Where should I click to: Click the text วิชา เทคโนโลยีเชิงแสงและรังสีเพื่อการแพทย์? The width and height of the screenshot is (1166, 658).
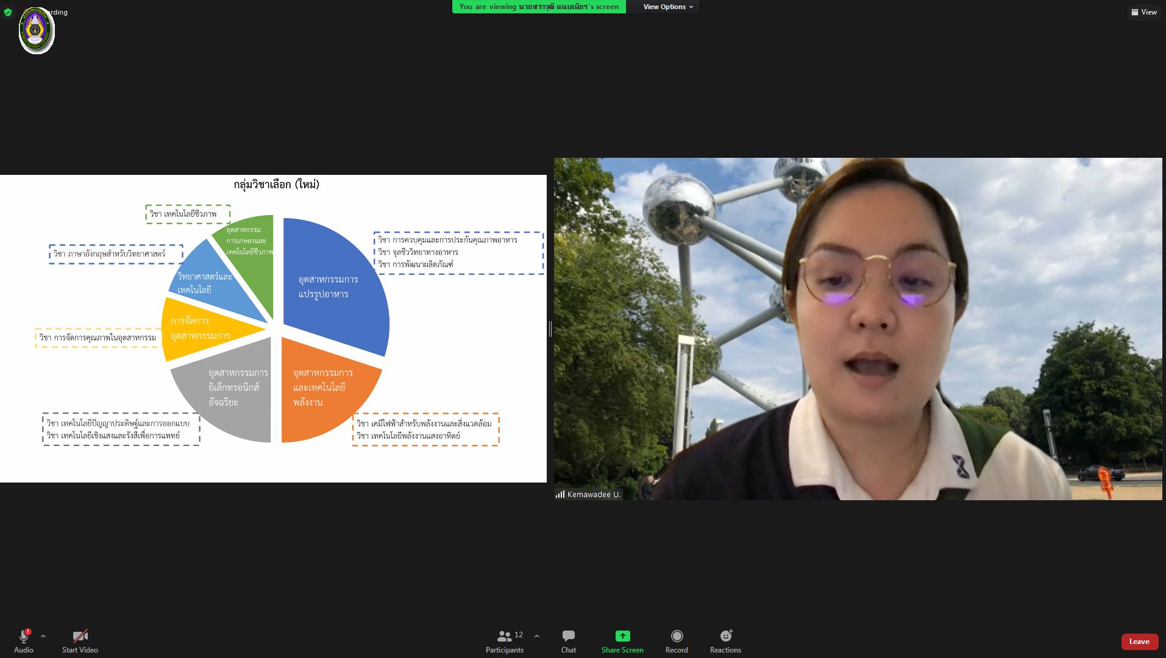pyautogui.click(x=113, y=436)
